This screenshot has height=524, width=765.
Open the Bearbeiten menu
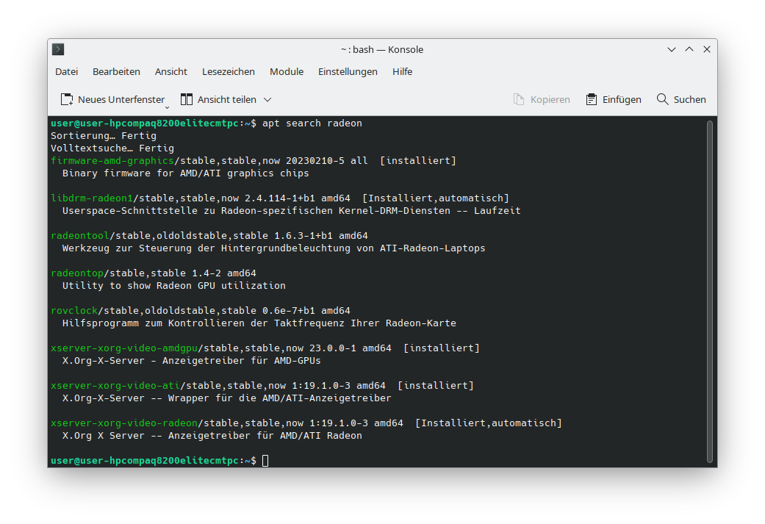pyautogui.click(x=116, y=71)
